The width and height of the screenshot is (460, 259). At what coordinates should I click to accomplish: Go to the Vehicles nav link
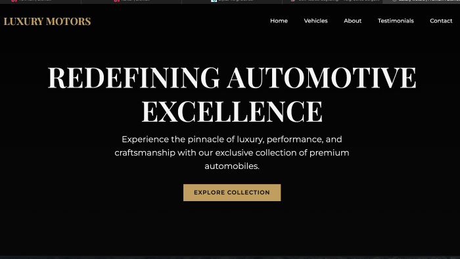315,21
